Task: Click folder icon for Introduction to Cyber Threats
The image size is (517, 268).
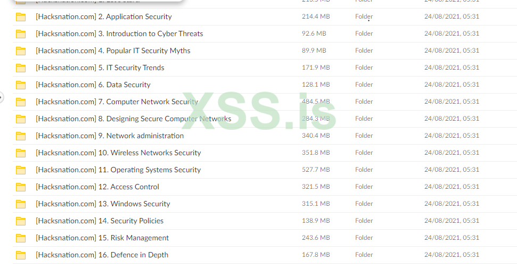Action: (21, 34)
